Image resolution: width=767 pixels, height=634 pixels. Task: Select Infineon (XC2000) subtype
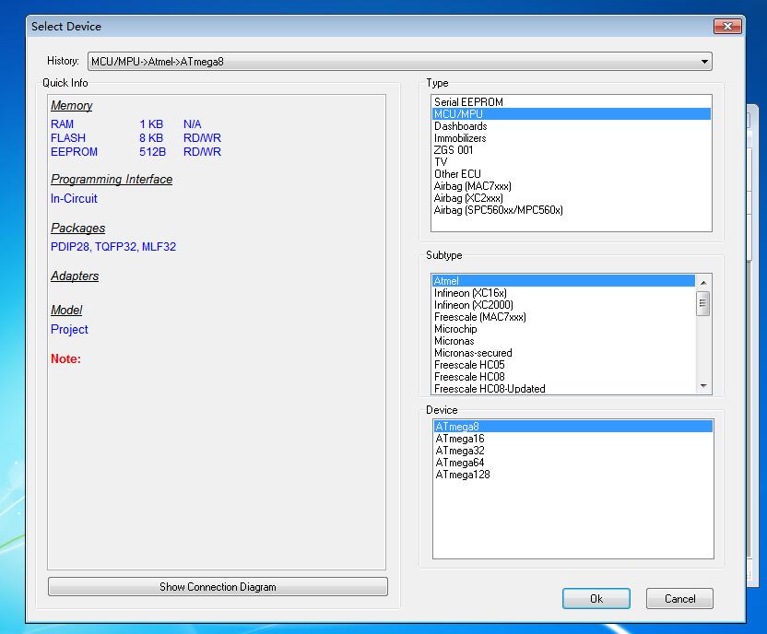[x=563, y=305]
